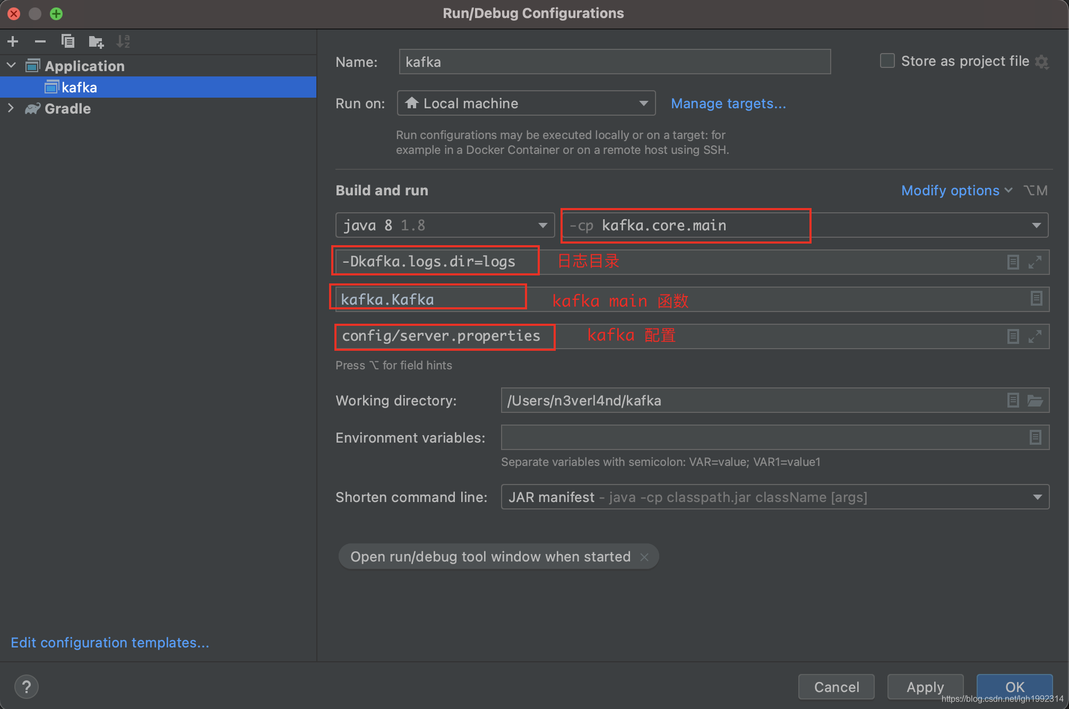Create a new configuration folder
The width and height of the screenshot is (1069, 709).
[x=96, y=41]
